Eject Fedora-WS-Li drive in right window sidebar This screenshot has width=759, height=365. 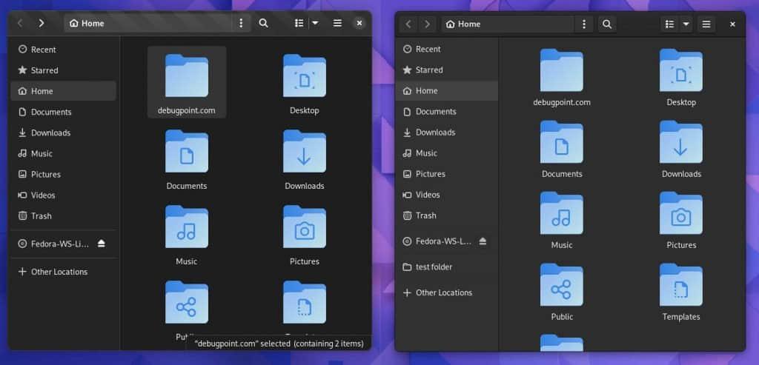[x=483, y=241]
